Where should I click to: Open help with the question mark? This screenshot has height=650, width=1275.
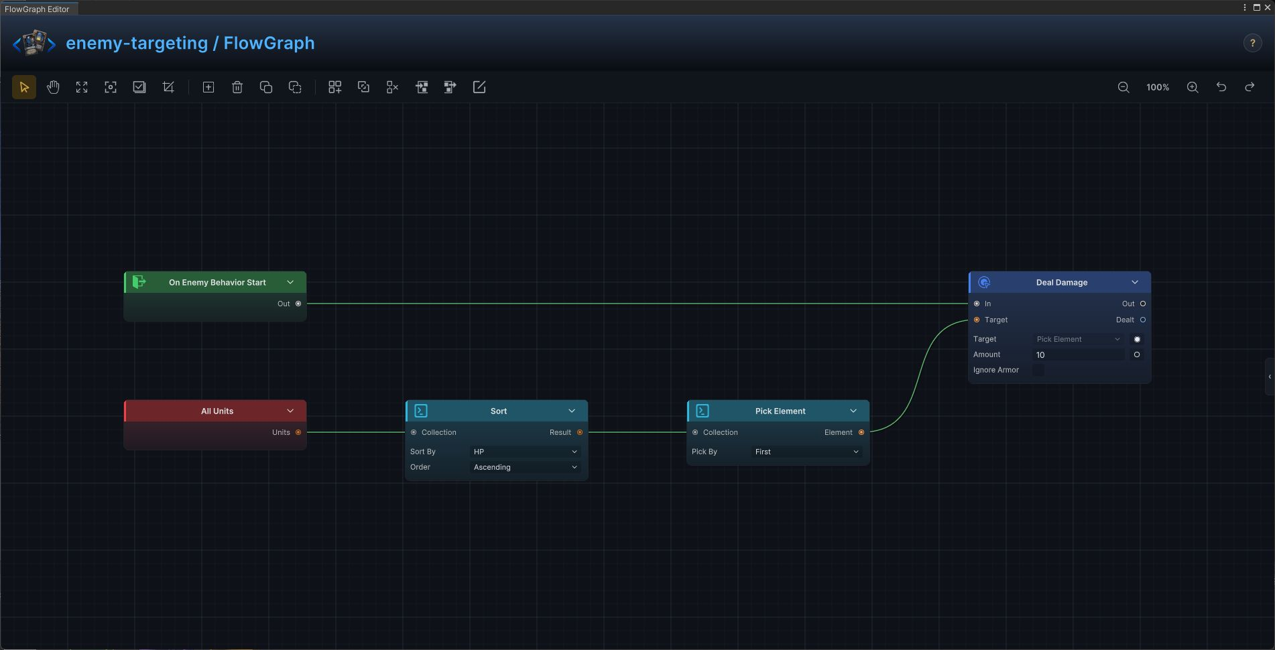1252,43
